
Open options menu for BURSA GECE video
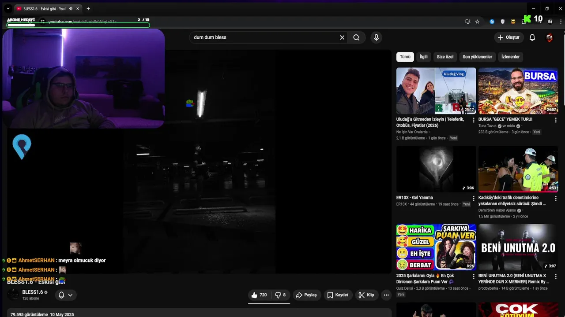tap(556, 120)
